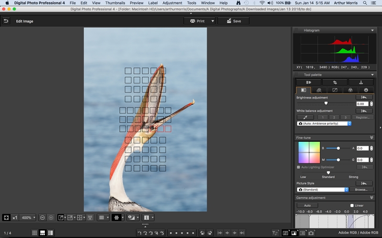382x238 pixels.
Task: Switch to preview-with-filmstrip view mode
Action: tap(42, 233)
